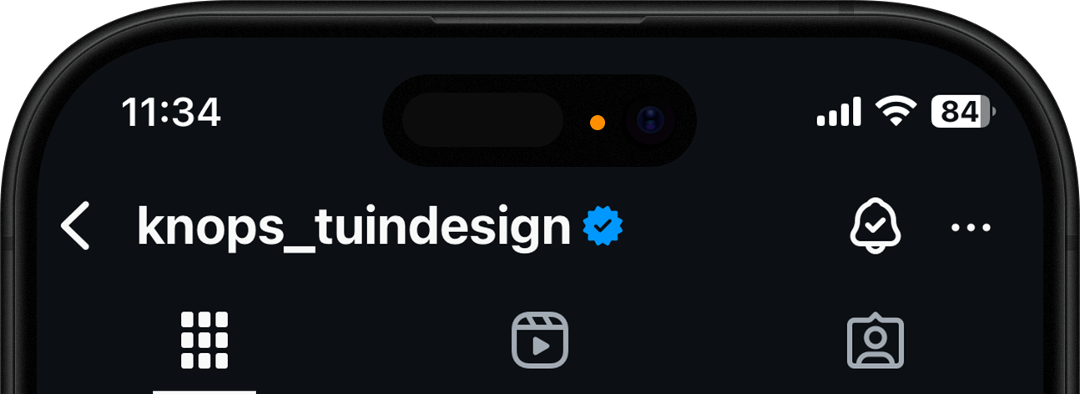Switch to the posts grid tab
Viewport: 1080px width, 394px height.
(204, 341)
